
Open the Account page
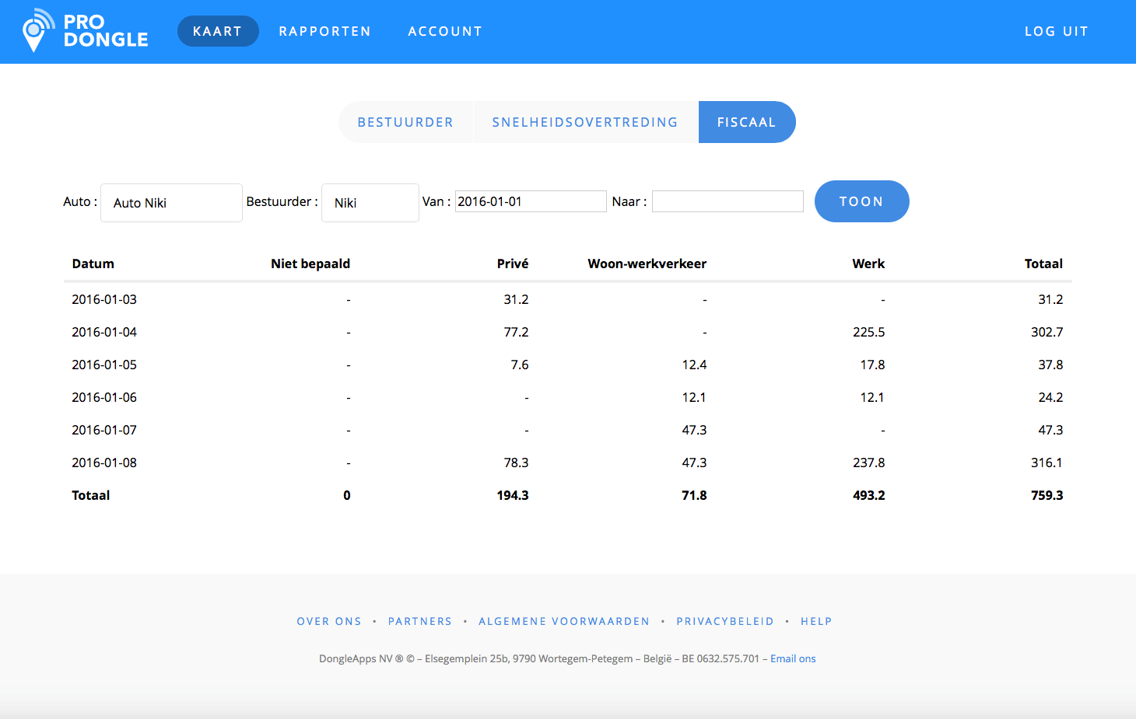click(445, 31)
